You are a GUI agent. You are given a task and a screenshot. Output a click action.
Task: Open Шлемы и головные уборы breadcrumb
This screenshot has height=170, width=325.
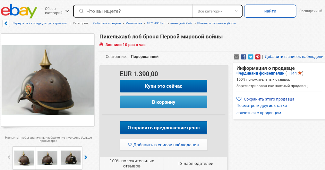point(216,23)
